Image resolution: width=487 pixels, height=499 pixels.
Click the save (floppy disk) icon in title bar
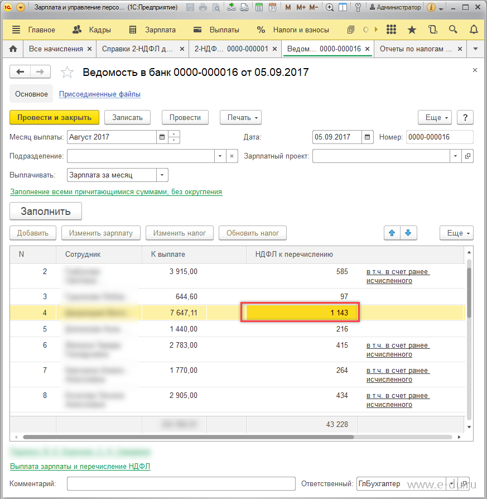point(190,7)
